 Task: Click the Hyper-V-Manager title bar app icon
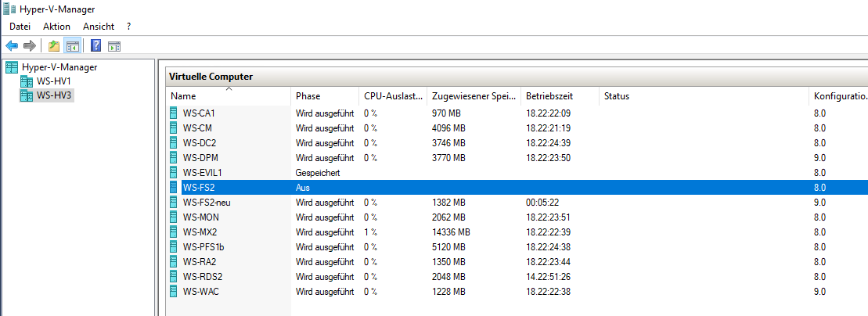pos(9,9)
